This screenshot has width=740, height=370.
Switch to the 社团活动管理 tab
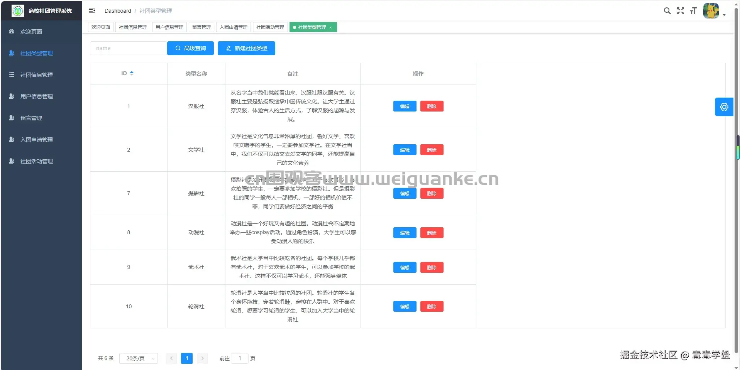(270, 27)
